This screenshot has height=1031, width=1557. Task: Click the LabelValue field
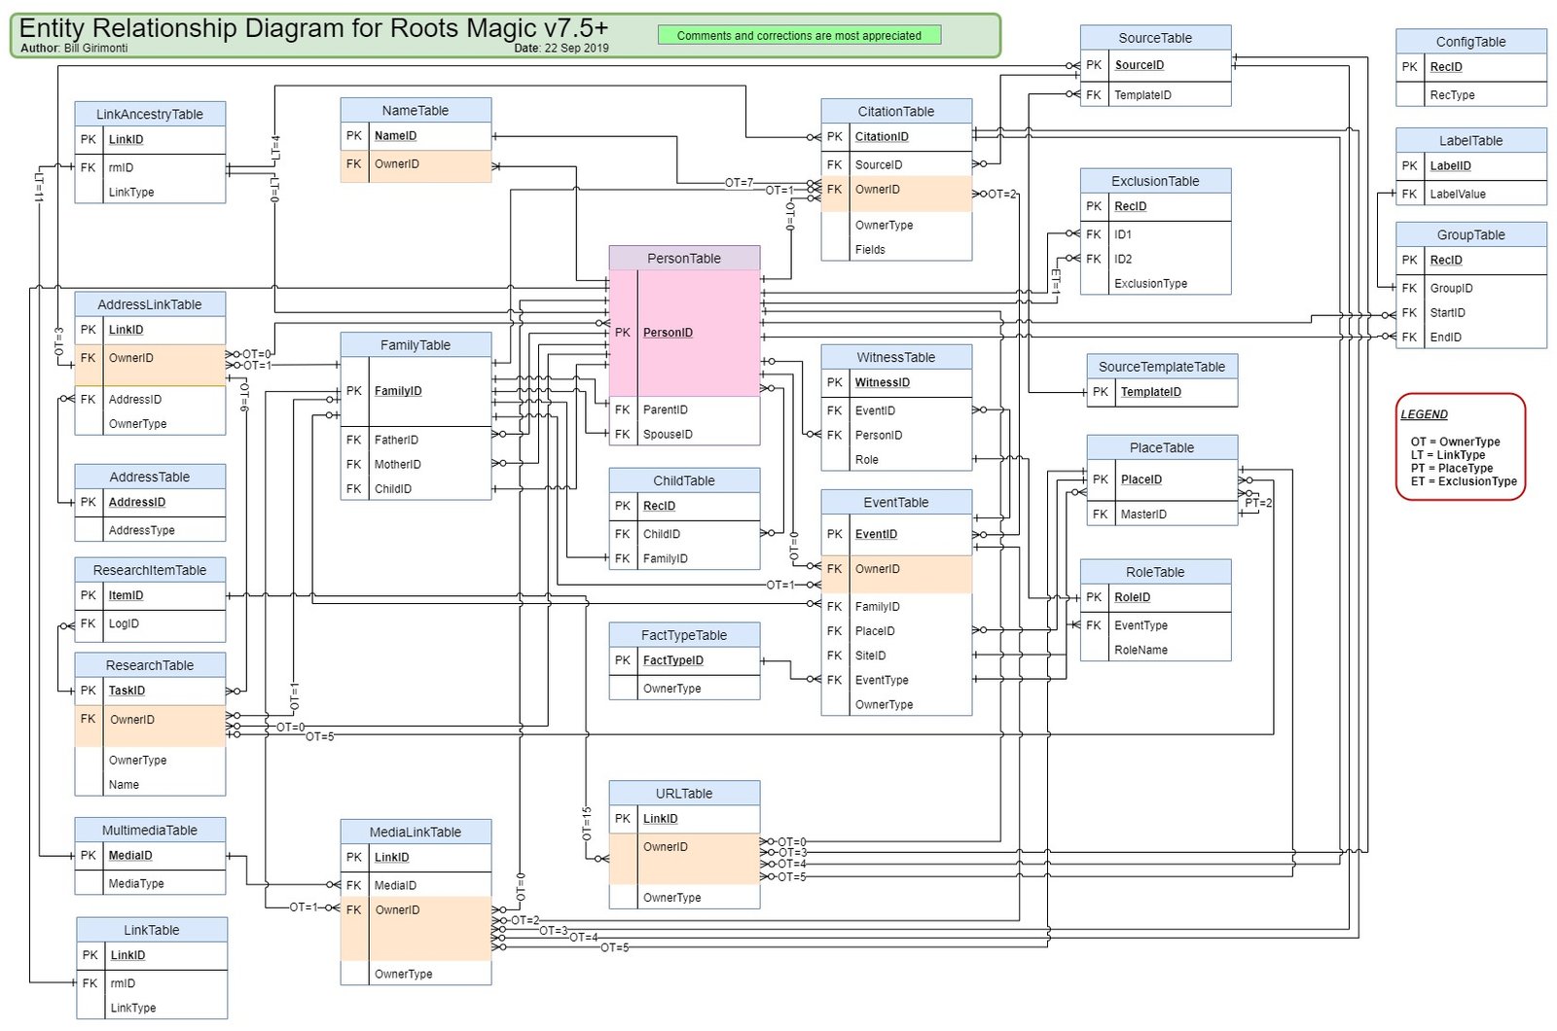pyautogui.click(x=1458, y=195)
